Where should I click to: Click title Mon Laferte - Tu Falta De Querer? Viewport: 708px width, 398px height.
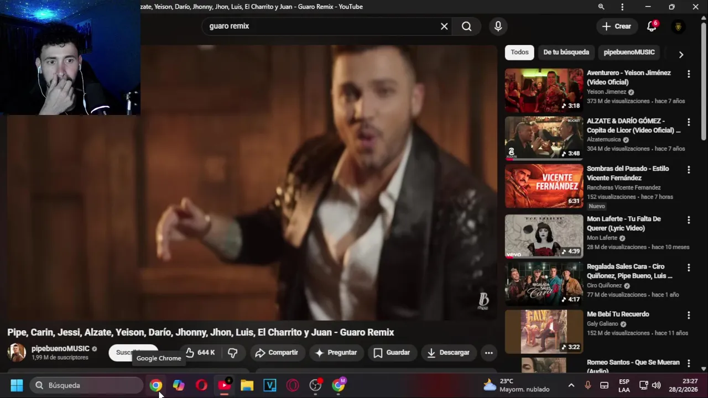pyautogui.click(x=624, y=223)
